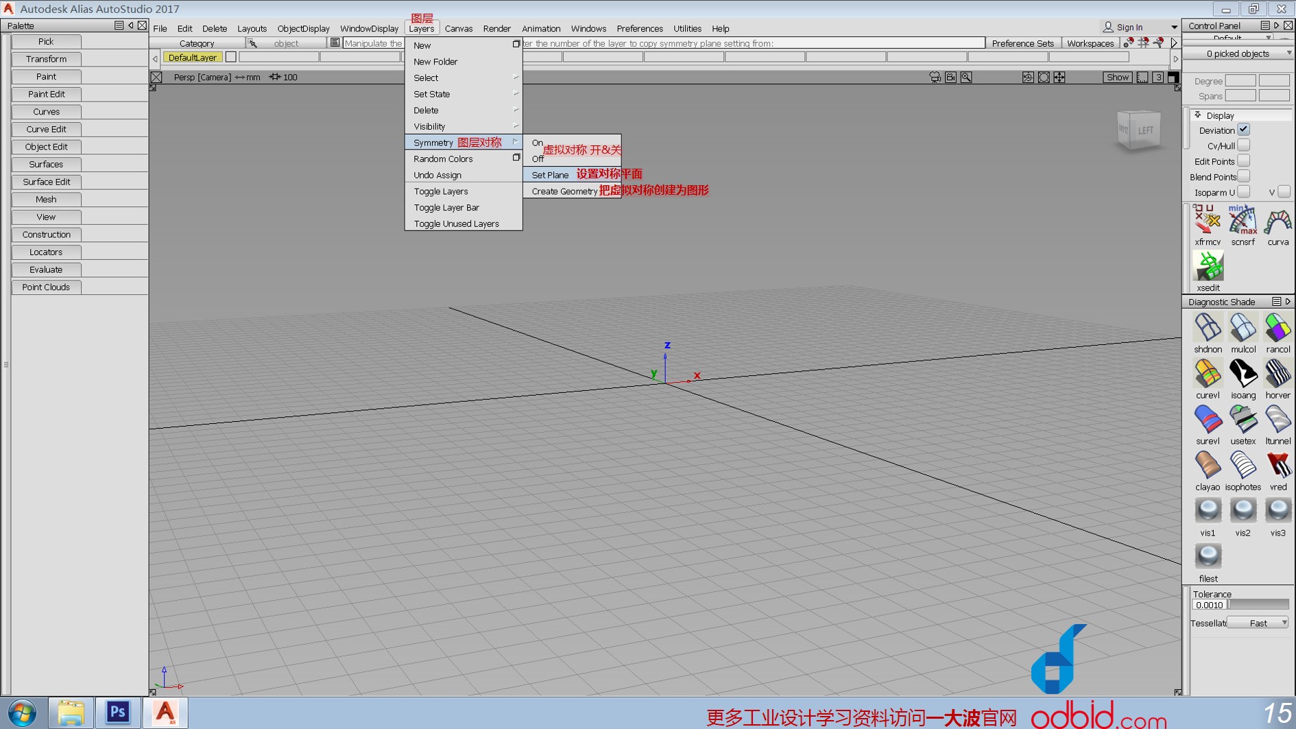1296x729 pixels.
Task: Open Photoshop from the taskbar
Action: tap(118, 713)
